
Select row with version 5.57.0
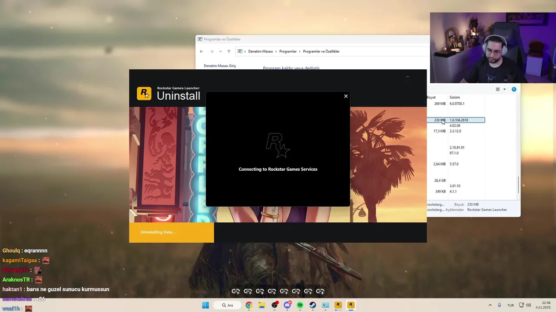[x=456, y=164]
